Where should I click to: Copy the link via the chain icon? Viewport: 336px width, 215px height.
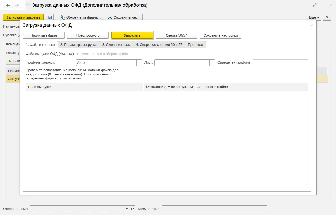pyautogui.click(x=315, y=5)
